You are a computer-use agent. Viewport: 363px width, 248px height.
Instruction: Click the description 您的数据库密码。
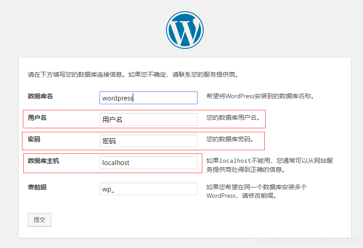pyautogui.click(x=230, y=139)
